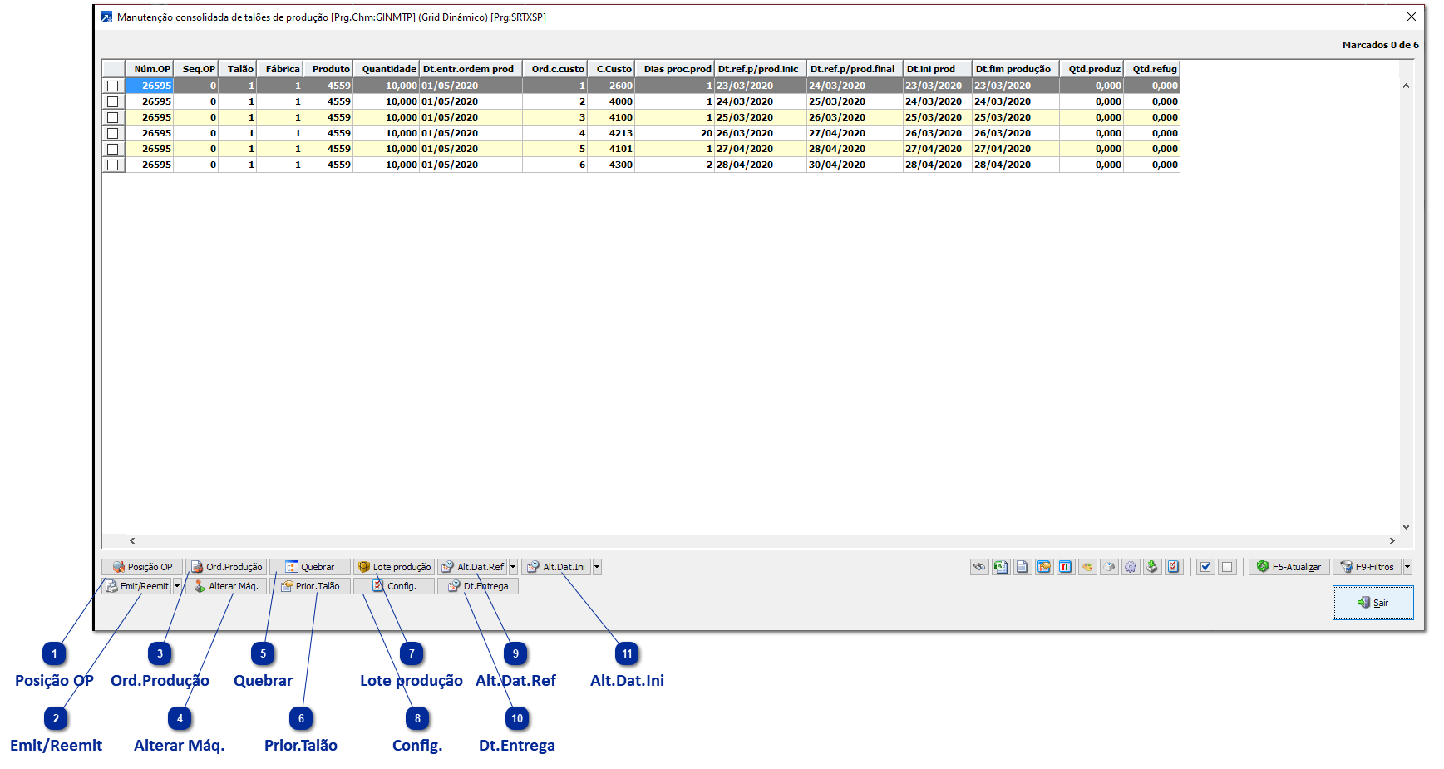Check the row with C.Custo 2600
This screenshot has height=769, width=1444.
(113, 86)
